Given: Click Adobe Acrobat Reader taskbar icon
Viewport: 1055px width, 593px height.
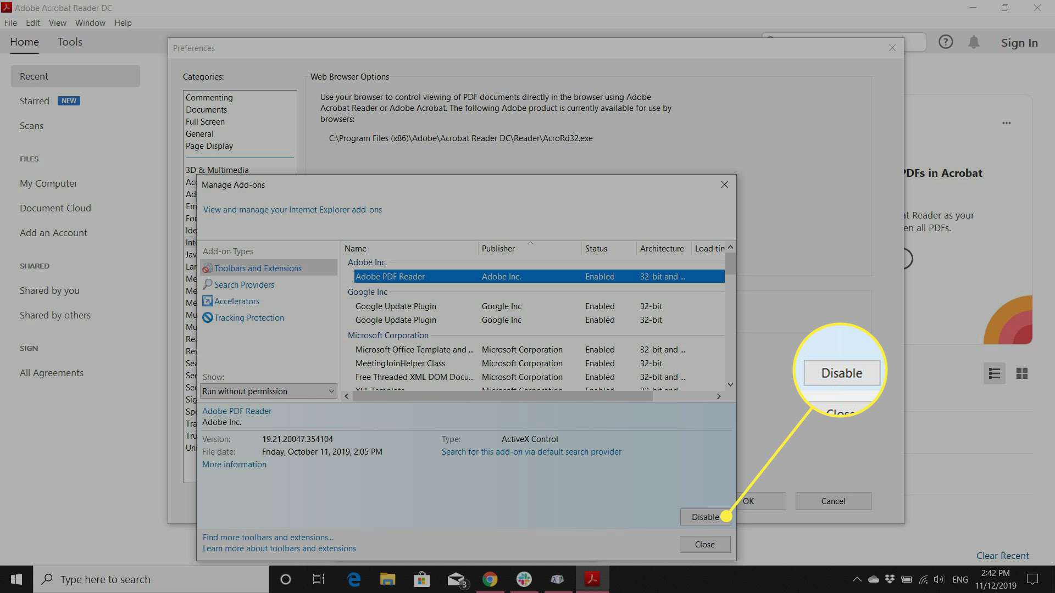Looking at the screenshot, I should click(593, 579).
